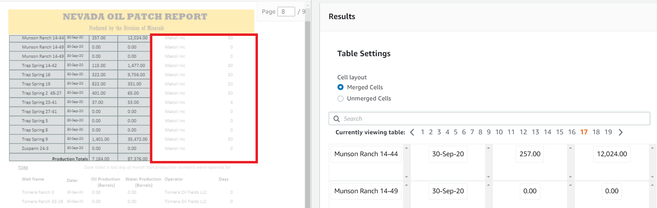Select the Munson Ranch 14-49 result cell
657x208 pixels.
pyautogui.click(x=366, y=191)
